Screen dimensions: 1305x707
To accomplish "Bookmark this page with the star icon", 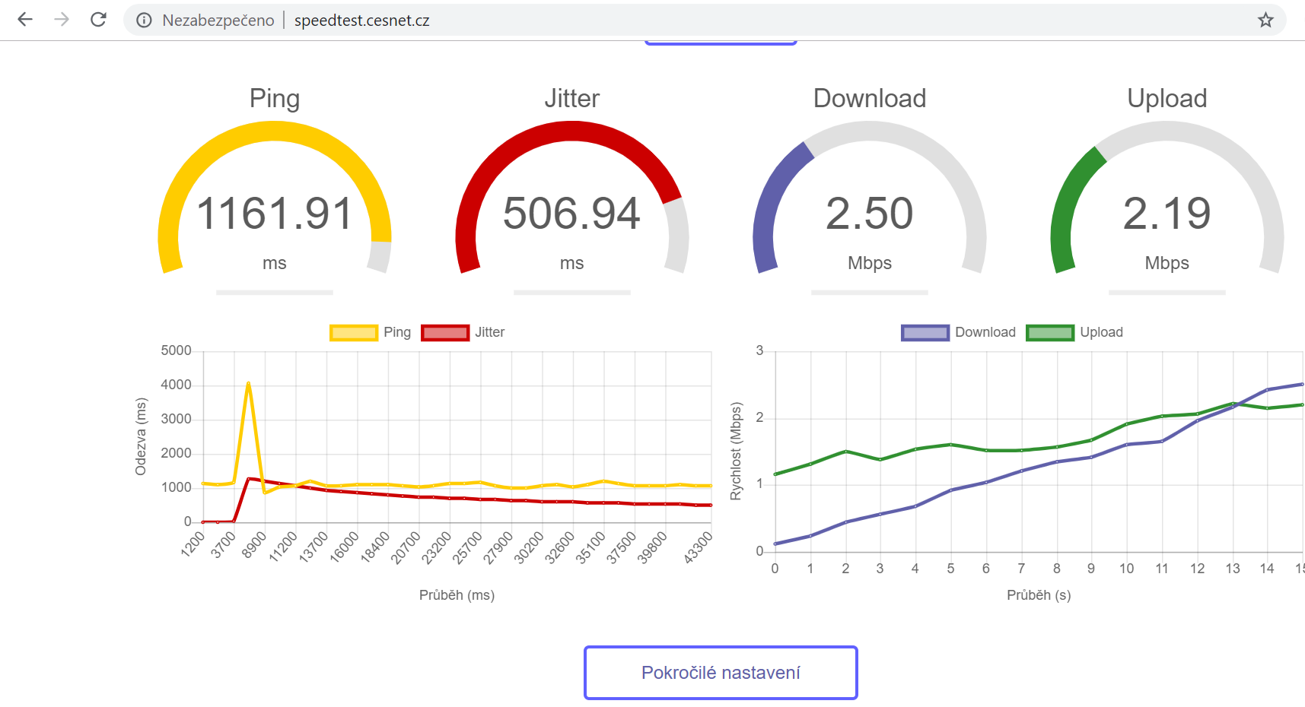I will pos(1265,21).
